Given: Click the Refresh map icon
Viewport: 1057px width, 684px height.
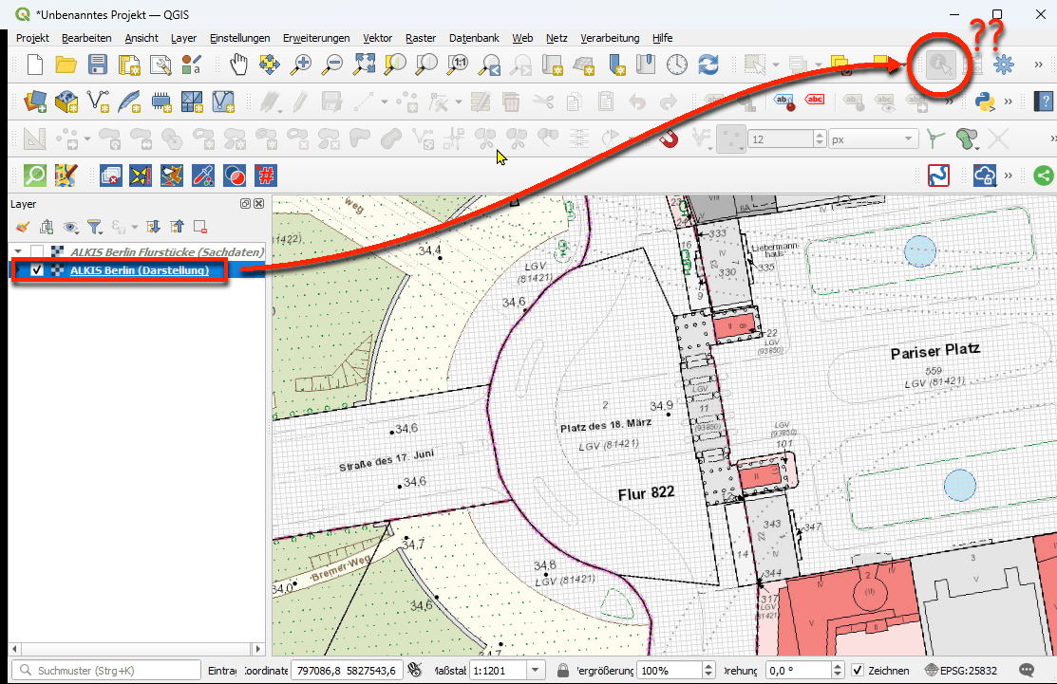Looking at the screenshot, I should (708, 65).
